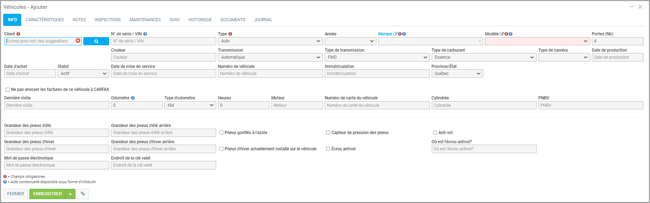Click the chain link icon button
The width and height of the screenshot is (650, 203).
click(83, 194)
